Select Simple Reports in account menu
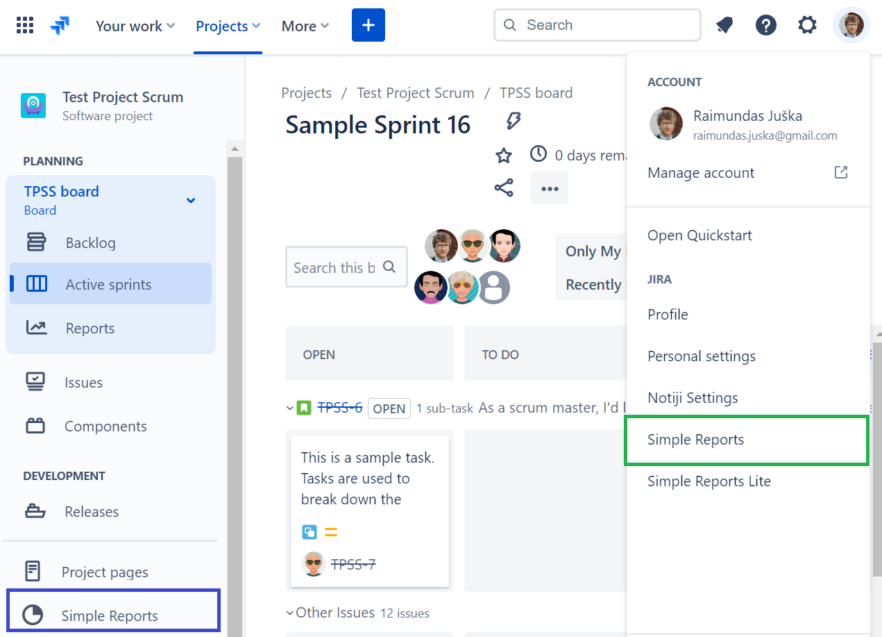Screen dimensions: 882x637 pyautogui.click(x=695, y=440)
